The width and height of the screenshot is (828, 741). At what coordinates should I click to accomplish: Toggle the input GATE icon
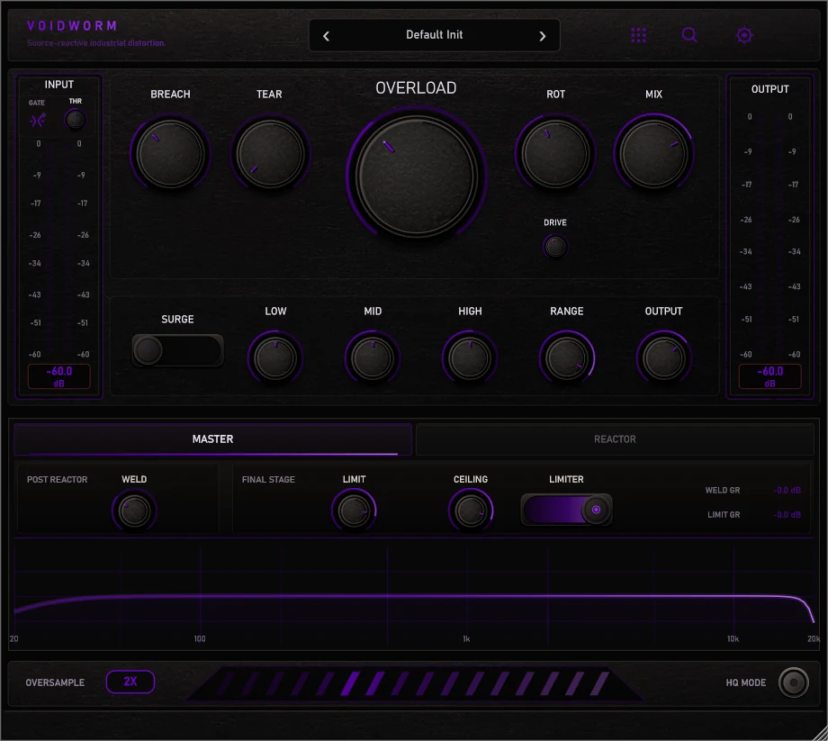coord(38,121)
